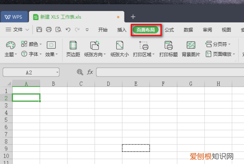
Task: Open the 效果 effects button
Action: 51,49
